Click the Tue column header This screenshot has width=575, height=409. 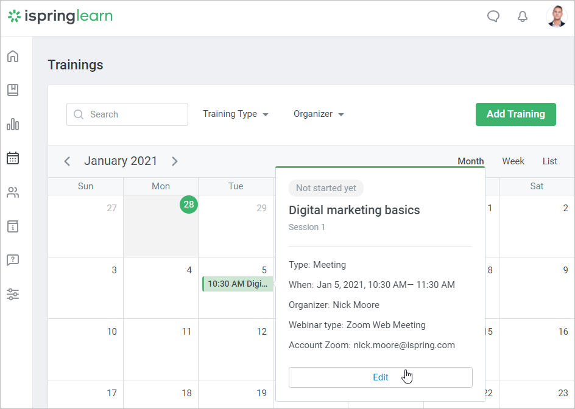tap(236, 186)
